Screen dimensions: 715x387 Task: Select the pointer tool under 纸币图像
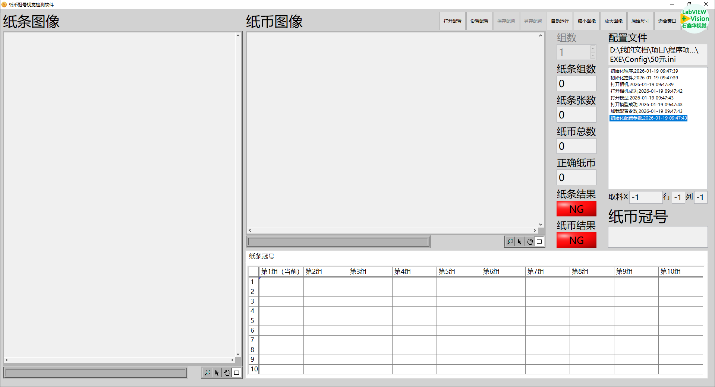[520, 242]
